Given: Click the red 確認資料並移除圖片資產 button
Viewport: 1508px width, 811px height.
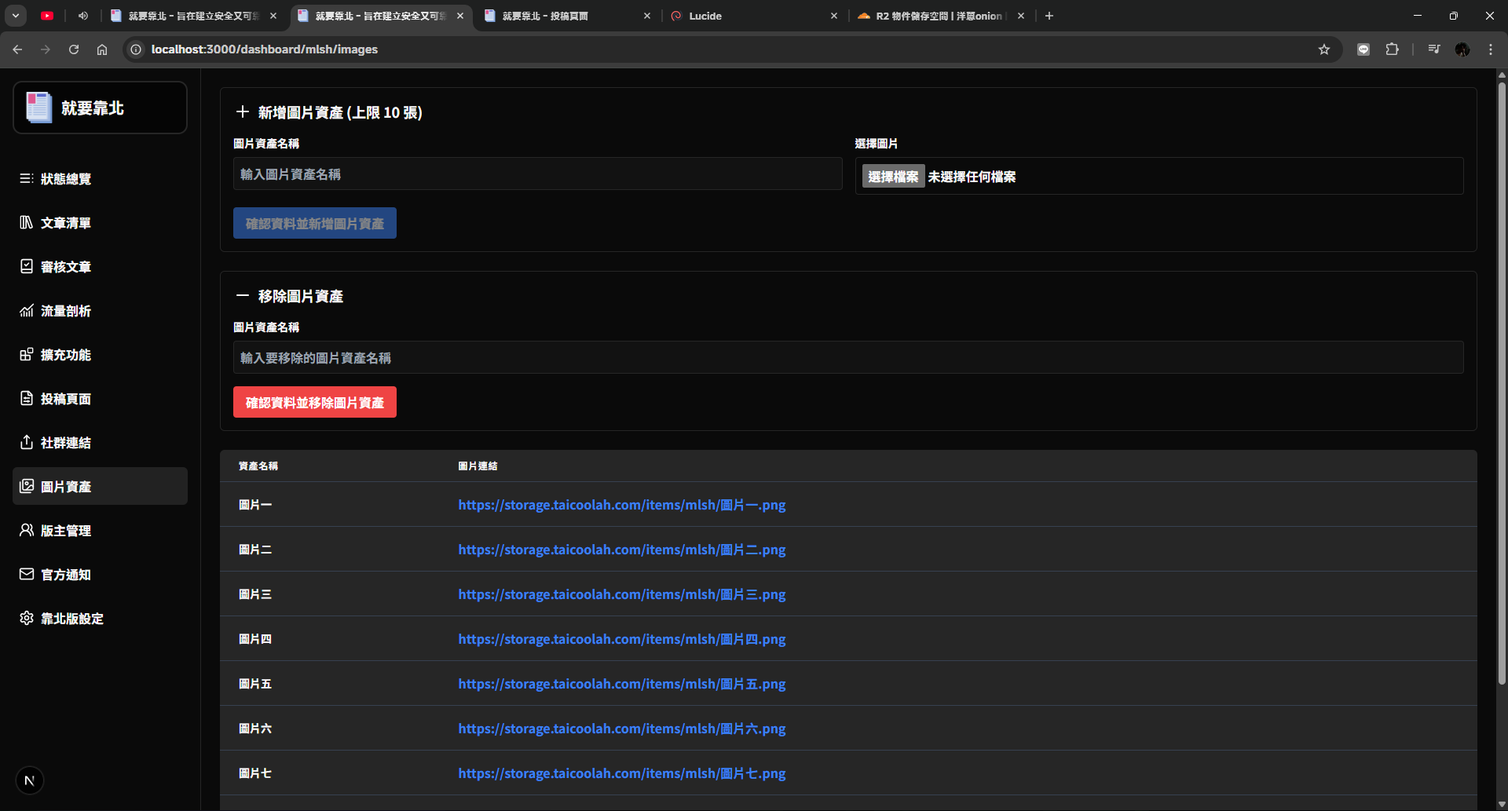Looking at the screenshot, I should 315,403.
